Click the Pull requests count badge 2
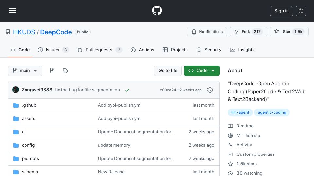314x176 pixels. (119, 50)
